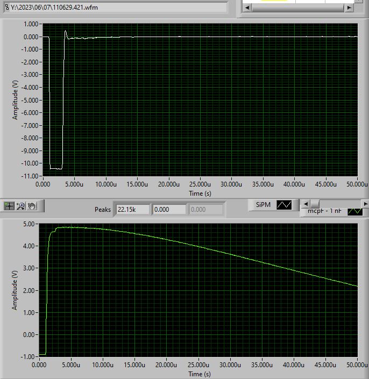
Task: Click the SiPM plot name
Action: point(263,205)
